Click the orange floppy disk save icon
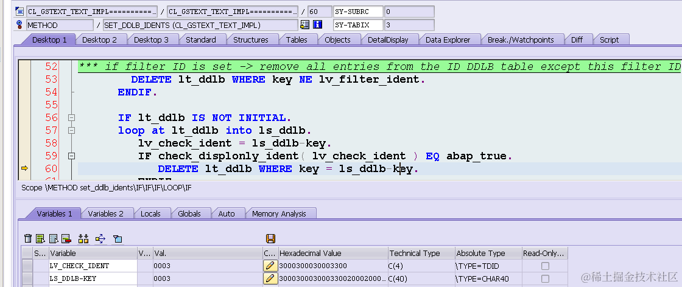The width and height of the screenshot is (682, 287). click(270, 238)
